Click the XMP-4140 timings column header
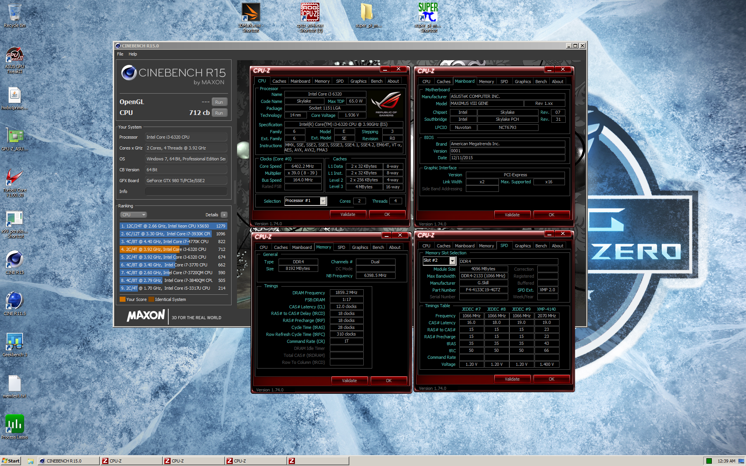Screen dimensions: 746x466 coord(546,310)
